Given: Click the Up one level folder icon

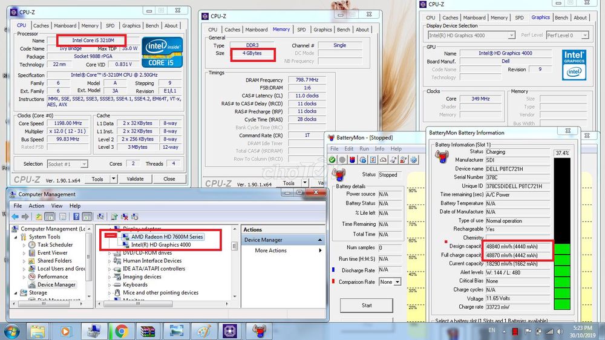Looking at the screenshot, I should point(39,217).
